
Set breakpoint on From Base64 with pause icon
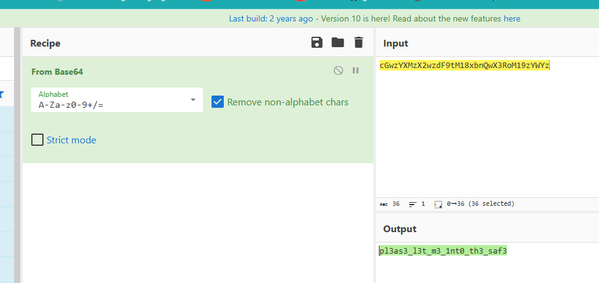coord(356,70)
